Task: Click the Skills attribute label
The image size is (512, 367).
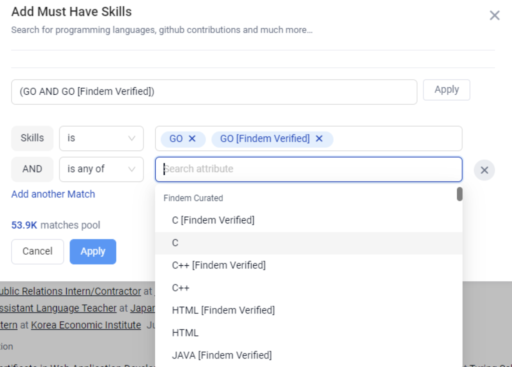Action: (x=32, y=138)
